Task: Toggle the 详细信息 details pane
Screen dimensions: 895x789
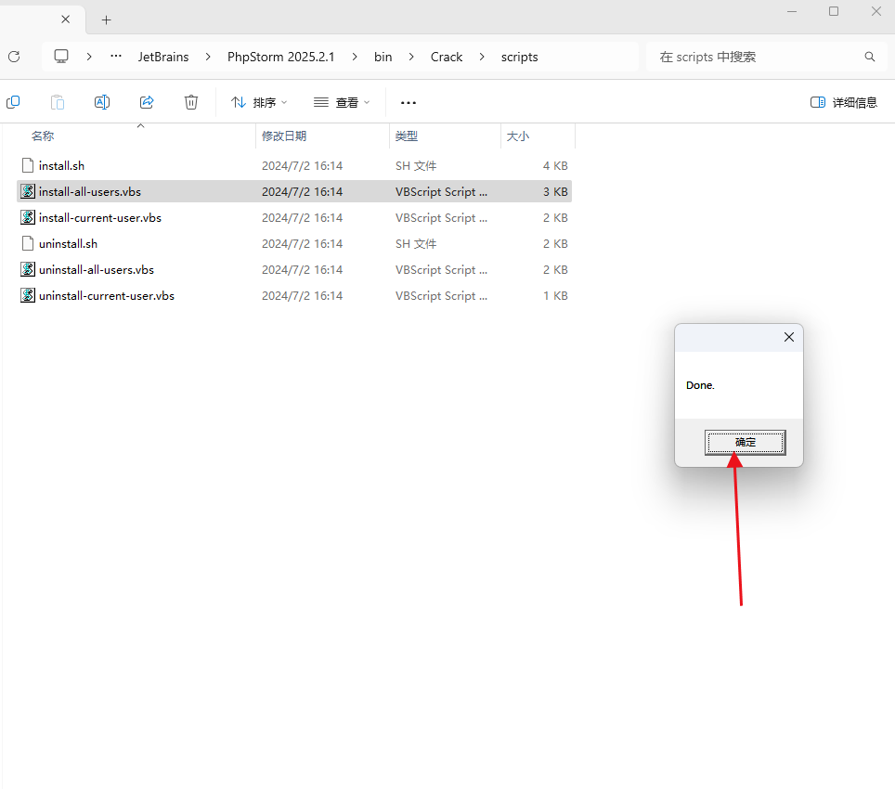Action: click(x=844, y=103)
